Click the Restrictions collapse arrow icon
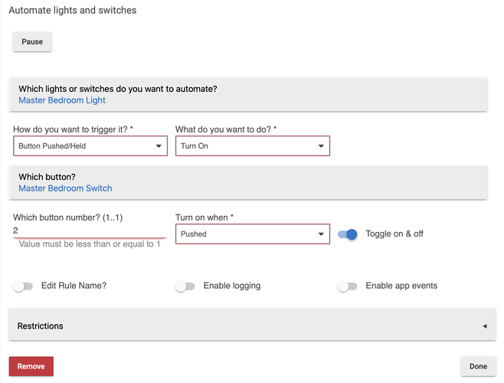 (485, 326)
